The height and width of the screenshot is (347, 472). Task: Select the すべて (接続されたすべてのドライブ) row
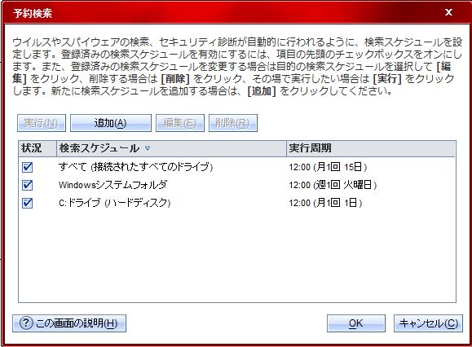coord(237,167)
